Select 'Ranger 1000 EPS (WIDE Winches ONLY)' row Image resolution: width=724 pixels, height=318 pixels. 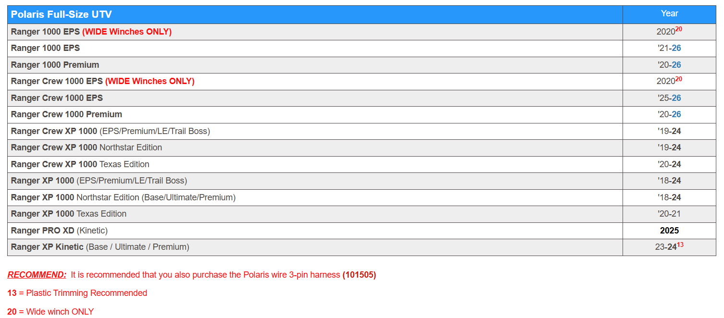coord(362,32)
